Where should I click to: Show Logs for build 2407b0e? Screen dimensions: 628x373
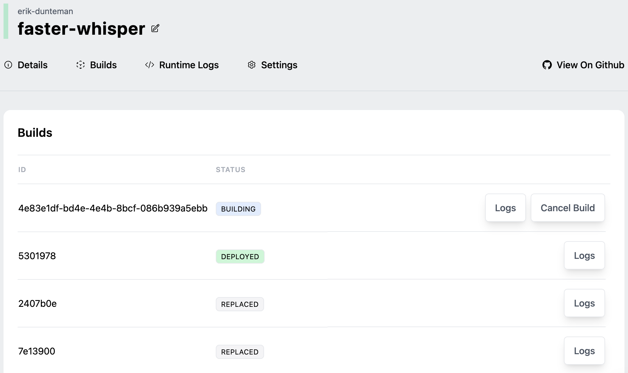[584, 303]
